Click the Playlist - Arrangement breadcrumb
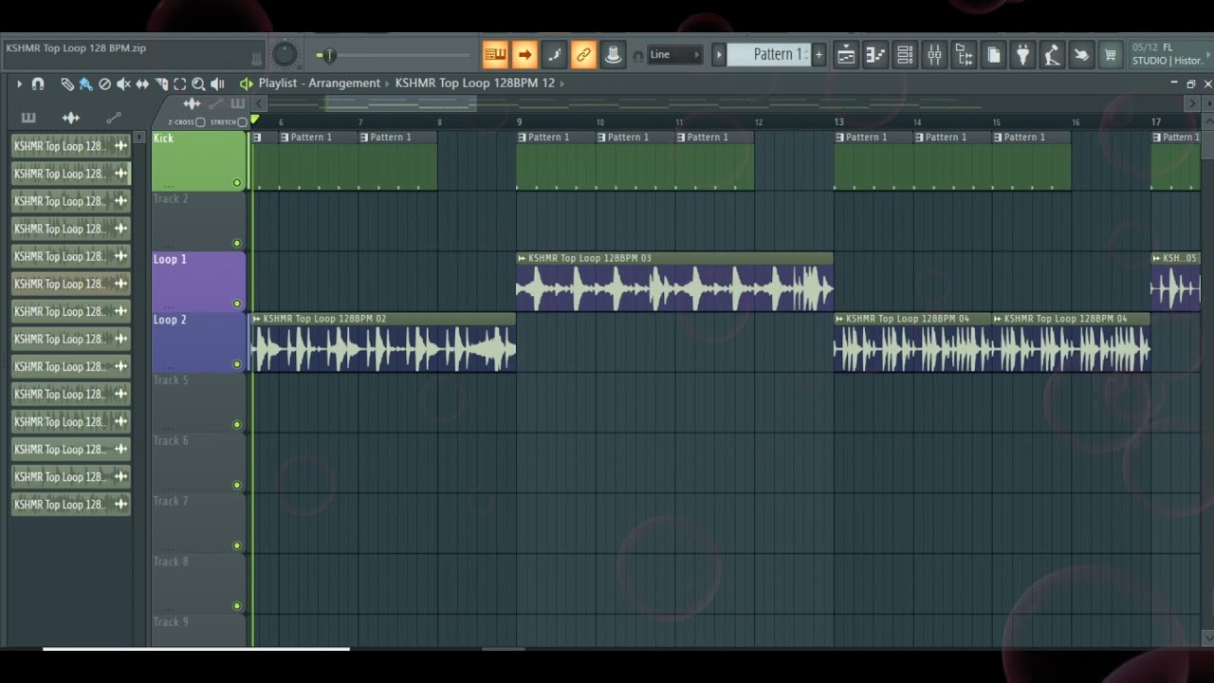1214x683 pixels. (320, 83)
